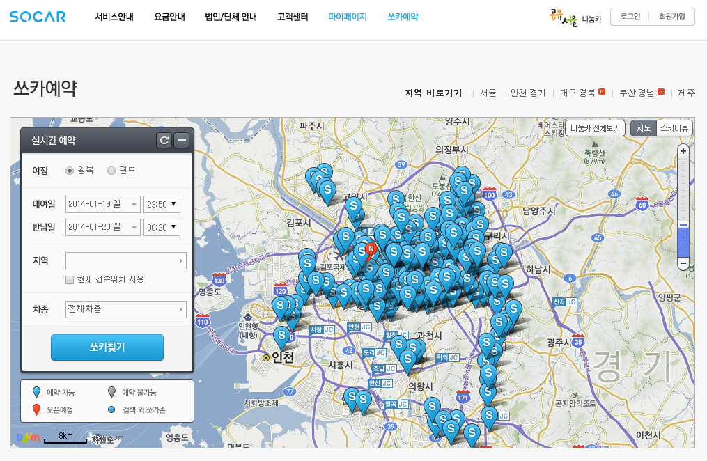Screen dimensions: 707x461
Task: Open the 대여일 time dropdown 23:50
Action: pos(162,204)
